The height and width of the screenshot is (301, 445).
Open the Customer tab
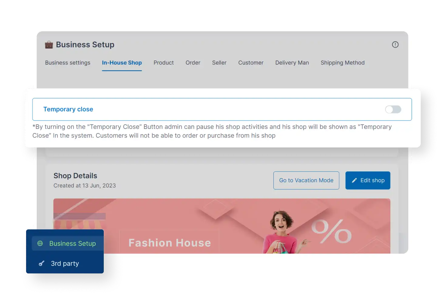(x=251, y=63)
